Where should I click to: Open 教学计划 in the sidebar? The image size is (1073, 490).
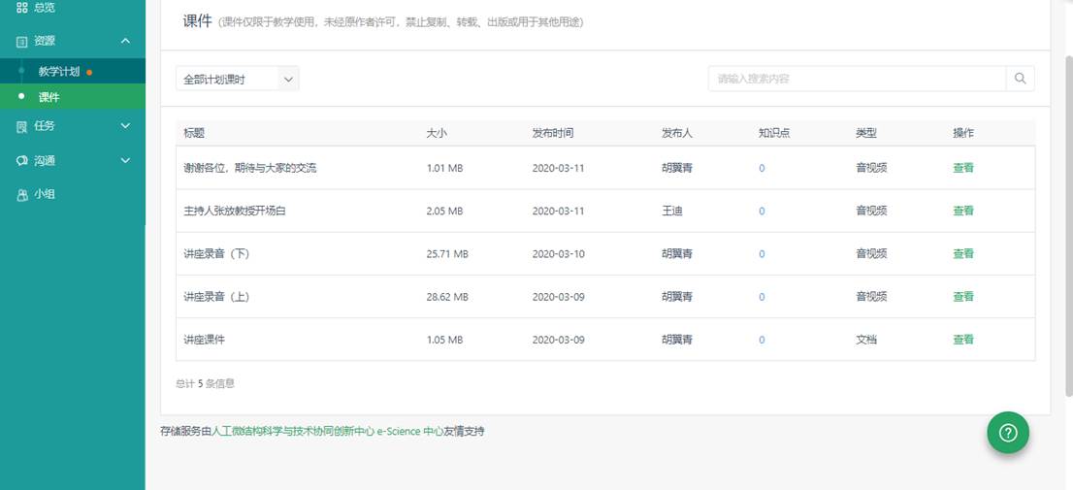(58, 72)
